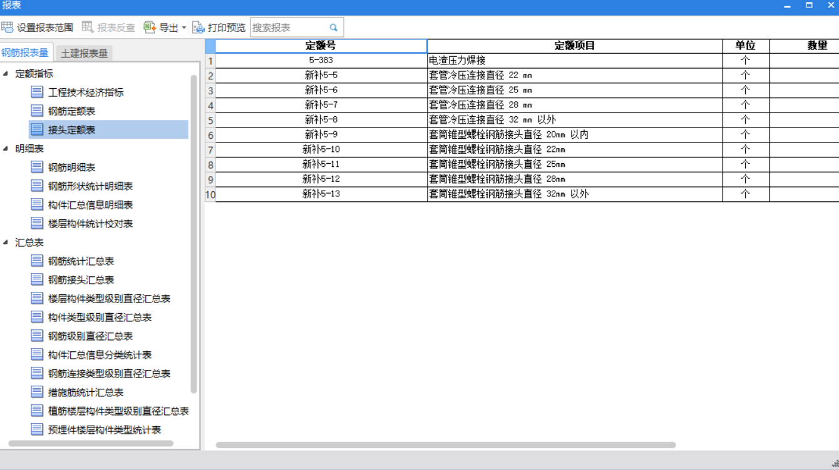
Task: Select cell 新补5-13
Action: coord(321,194)
